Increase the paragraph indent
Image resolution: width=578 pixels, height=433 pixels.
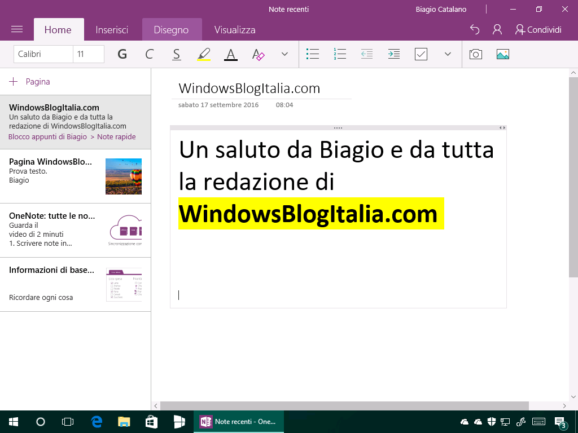click(393, 54)
